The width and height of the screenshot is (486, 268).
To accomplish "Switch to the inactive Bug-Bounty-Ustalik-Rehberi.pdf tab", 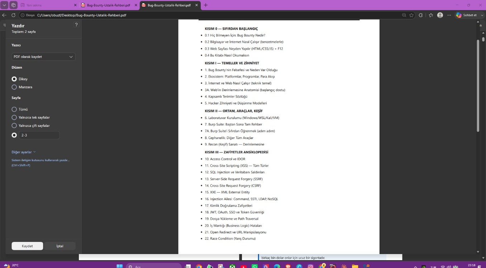I will (x=109, y=5).
